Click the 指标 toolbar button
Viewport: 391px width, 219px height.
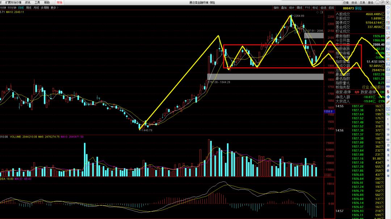276,8
